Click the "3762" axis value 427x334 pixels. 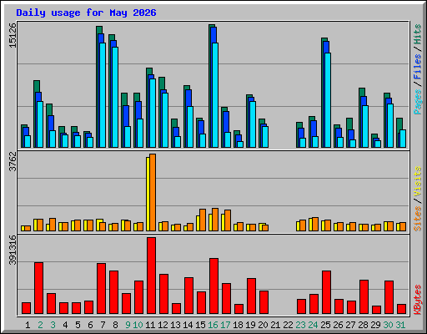tap(13, 162)
